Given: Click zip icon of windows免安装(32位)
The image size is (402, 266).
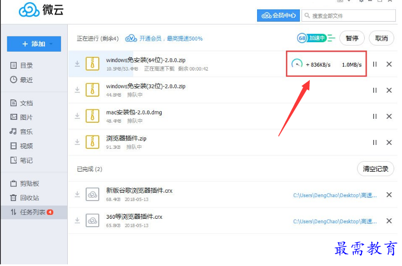Looking at the screenshot, I should click(x=92, y=90).
